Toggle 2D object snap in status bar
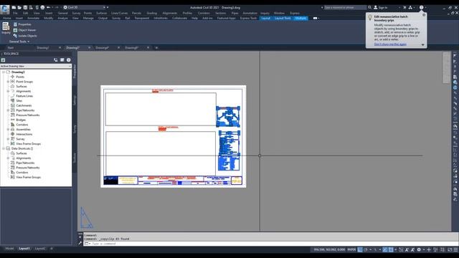459x258 pixels. [x=391, y=249]
